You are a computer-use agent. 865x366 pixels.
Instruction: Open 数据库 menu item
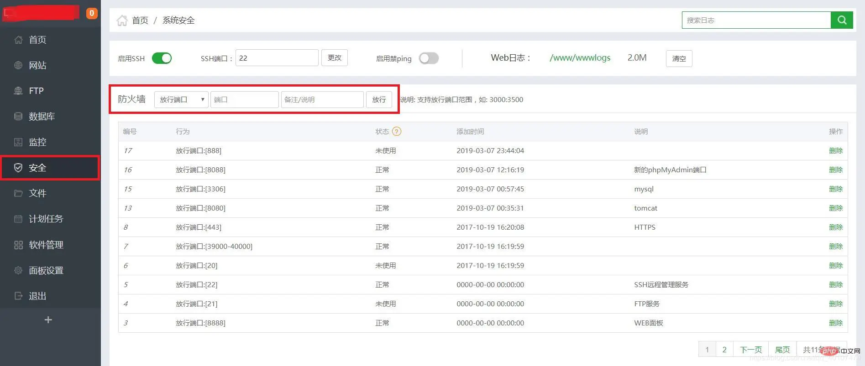(x=42, y=116)
